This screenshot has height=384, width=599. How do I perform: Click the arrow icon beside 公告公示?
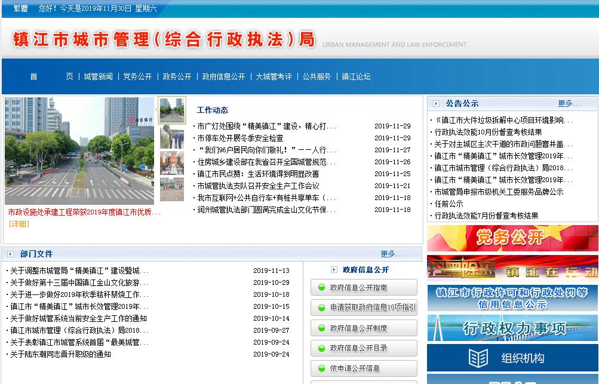click(x=436, y=104)
